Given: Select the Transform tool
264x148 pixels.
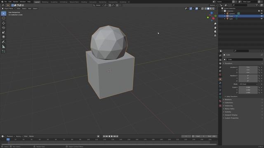Looking at the screenshot, I should 4,37.
